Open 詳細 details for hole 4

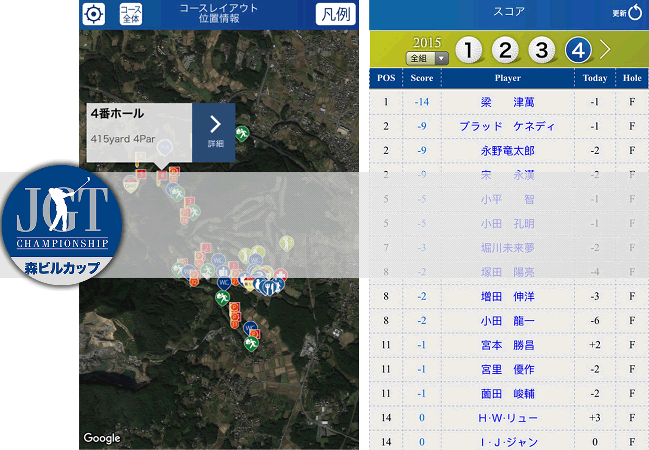pyautogui.click(x=214, y=133)
